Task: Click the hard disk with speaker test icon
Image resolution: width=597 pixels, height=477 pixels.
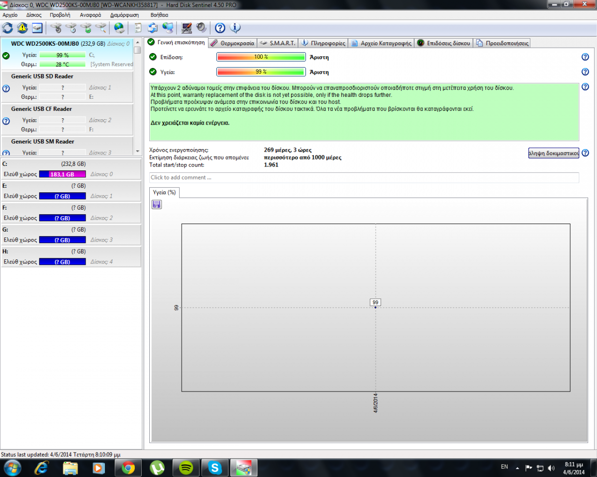Action: coord(56,27)
